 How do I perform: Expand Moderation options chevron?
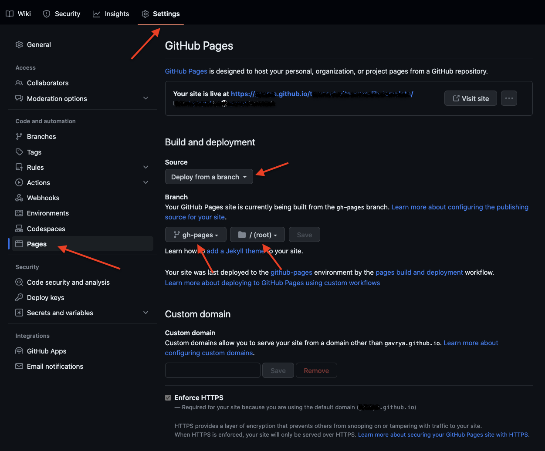click(x=146, y=98)
